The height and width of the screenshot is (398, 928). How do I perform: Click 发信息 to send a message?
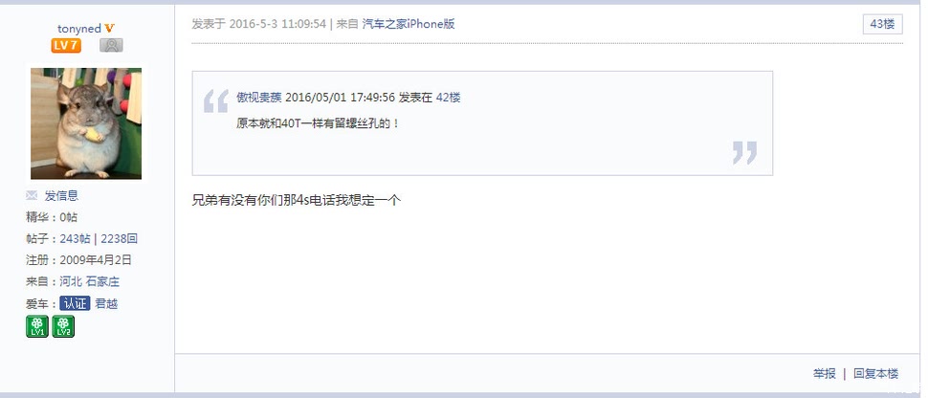[x=61, y=195]
